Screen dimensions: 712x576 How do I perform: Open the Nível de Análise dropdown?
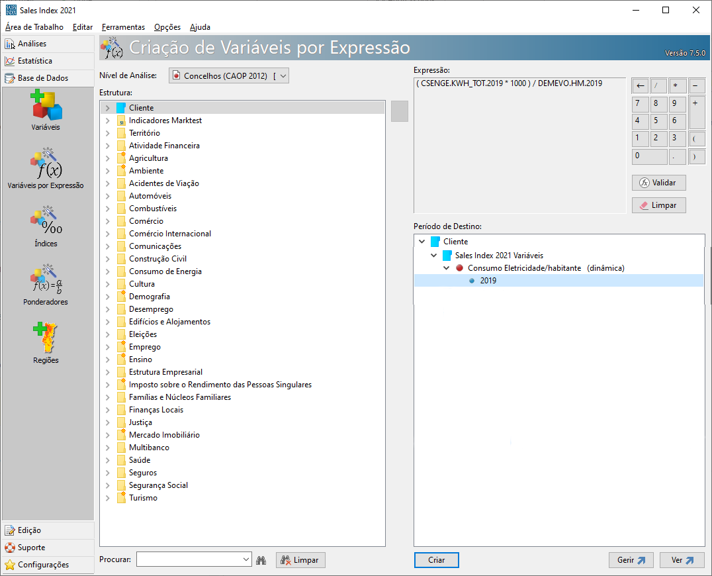coord(283,76)
